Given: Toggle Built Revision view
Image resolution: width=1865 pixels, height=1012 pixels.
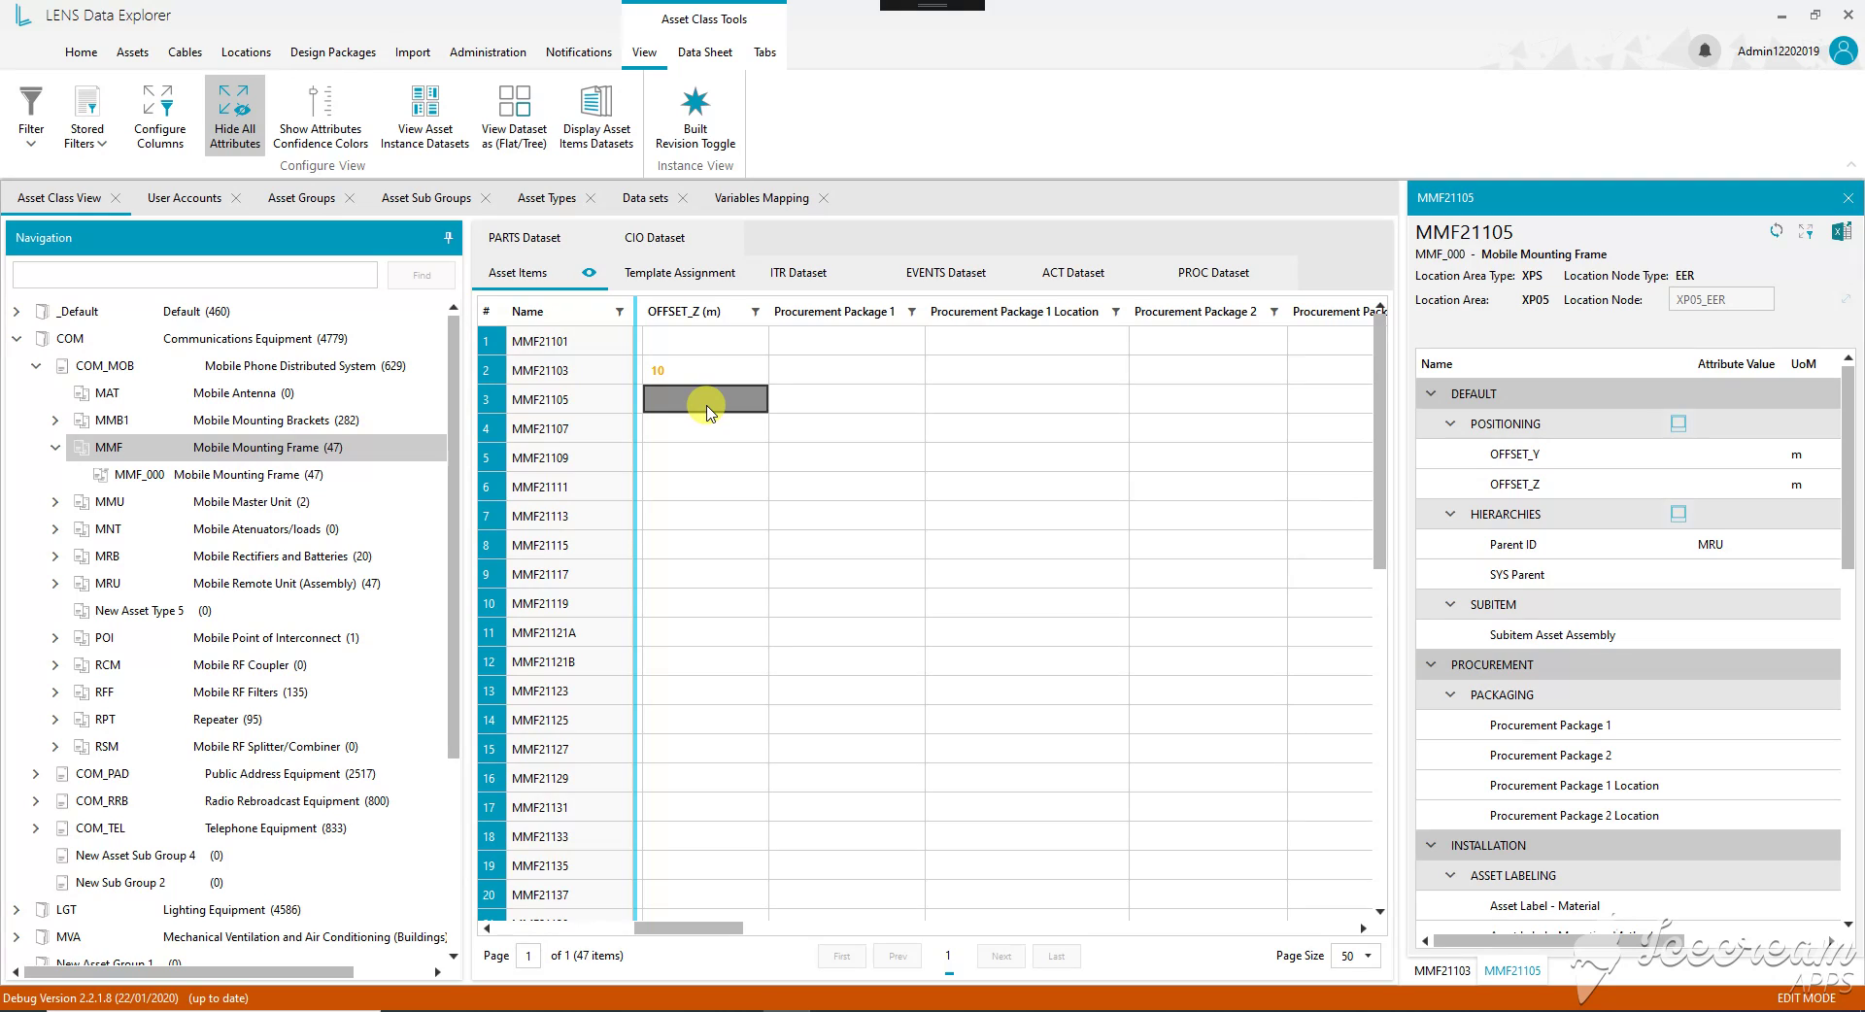Looking at the screenshot, I should (695, 116).
